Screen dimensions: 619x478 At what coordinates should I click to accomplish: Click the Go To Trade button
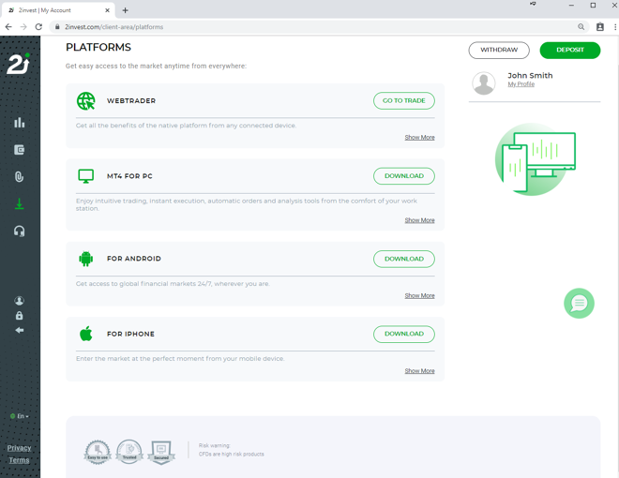404,100
